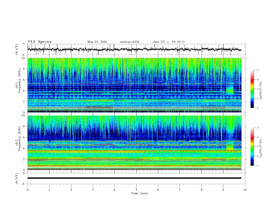Image resolution: width=276 pixels, height=213 pixels.
Task: Select the date text "Mar.25, 2026"
Action: [x=97, y=42]
